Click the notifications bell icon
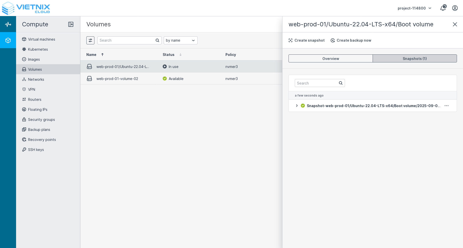The image size is (463, 248). point(443,8)
